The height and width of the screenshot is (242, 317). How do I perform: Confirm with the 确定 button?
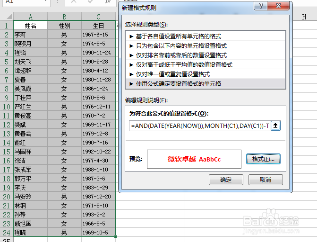pos(226,180)
